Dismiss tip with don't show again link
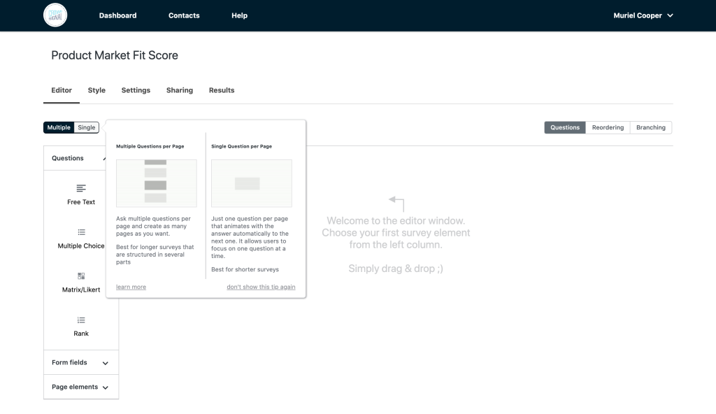716x414 pixels. tap(261, 287)
